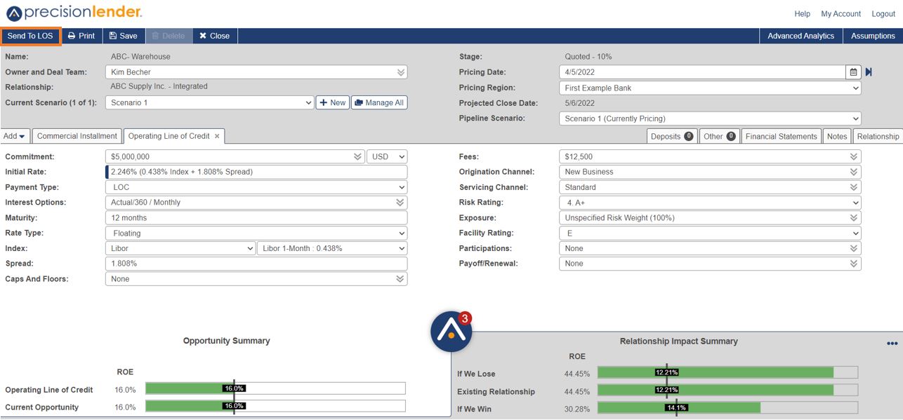Click the Spread input field

256,264
